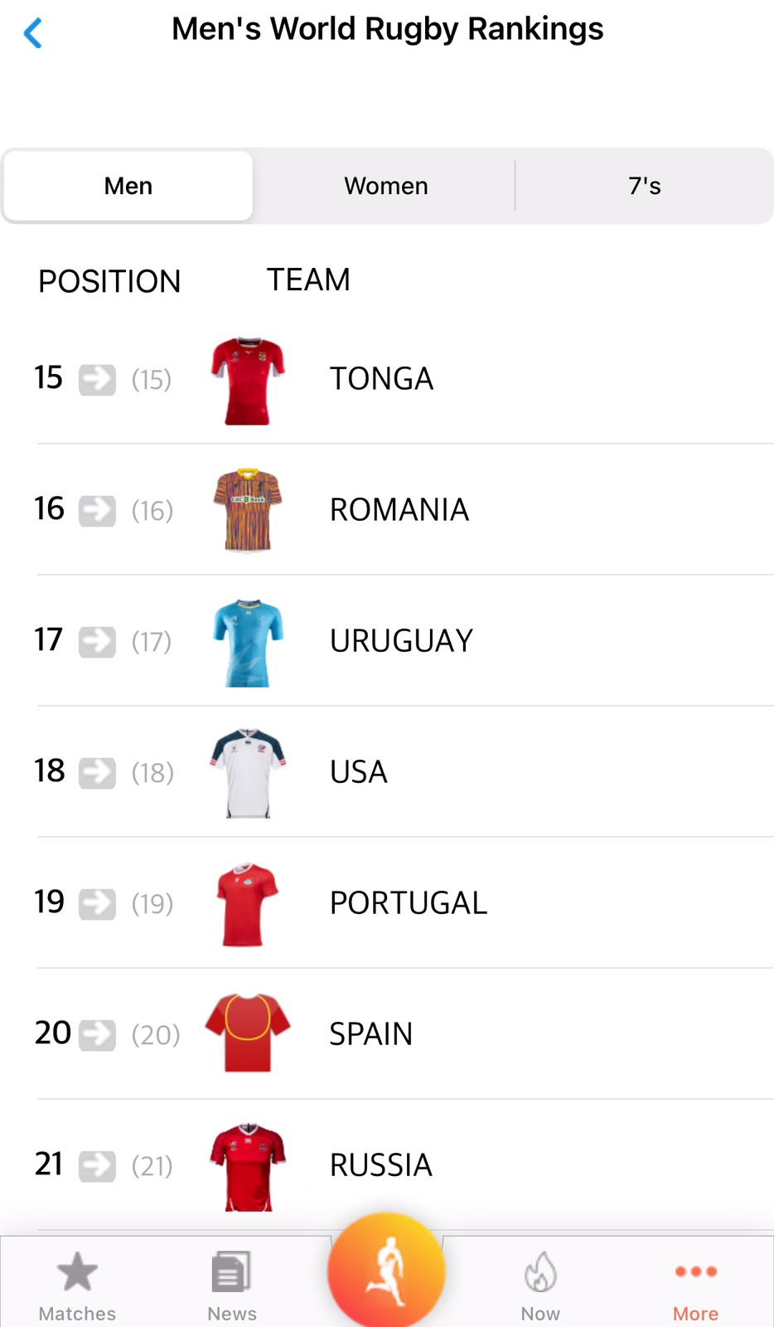Tap the blue back chevron
Viewport: 774px width, 1327px height.
[33, 34]
